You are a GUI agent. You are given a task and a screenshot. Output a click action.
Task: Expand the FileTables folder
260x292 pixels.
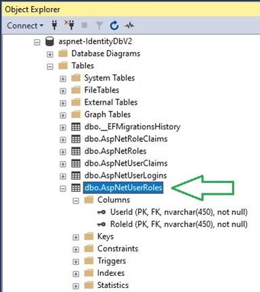pyautogui.click(x=63, y=91)
